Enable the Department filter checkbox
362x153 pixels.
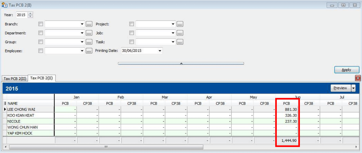click(40, 33)
